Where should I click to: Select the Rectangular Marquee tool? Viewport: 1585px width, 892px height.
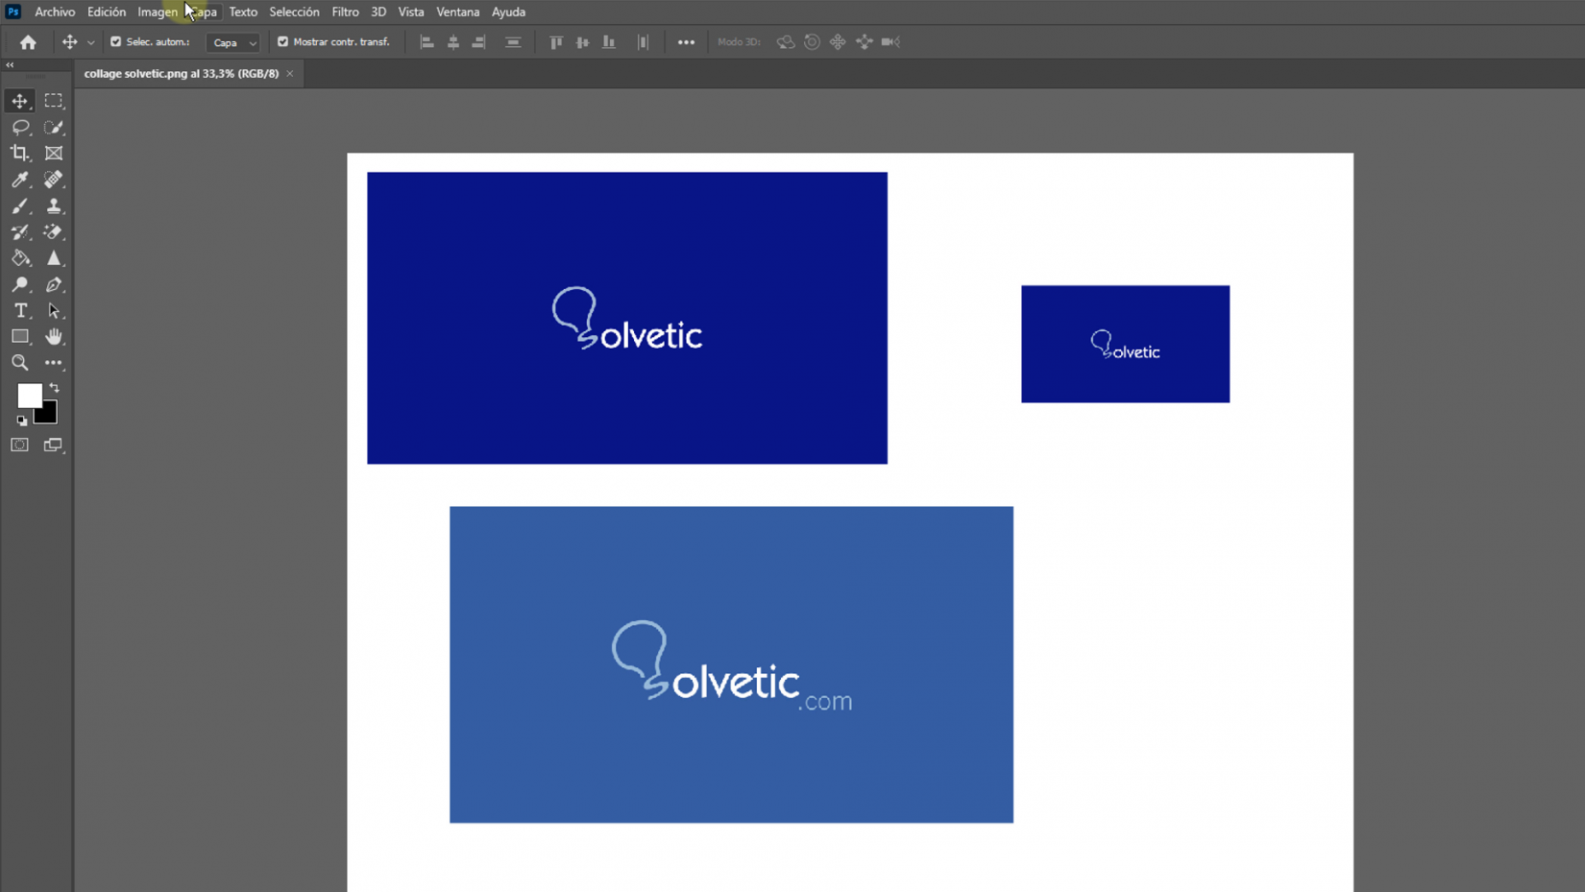click(54, 101)
